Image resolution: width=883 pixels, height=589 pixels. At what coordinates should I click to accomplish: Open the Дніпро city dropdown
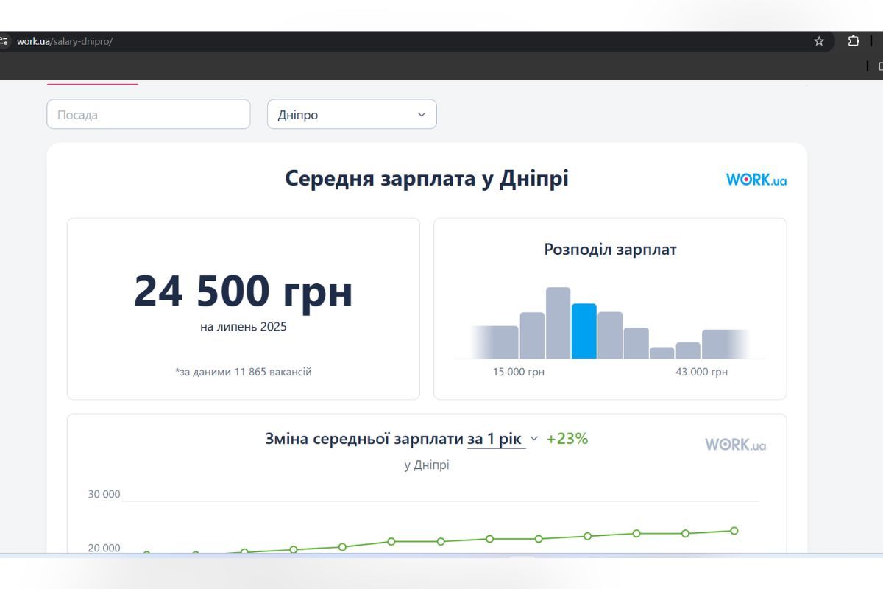pyautogui.click(x=351, y=114)
